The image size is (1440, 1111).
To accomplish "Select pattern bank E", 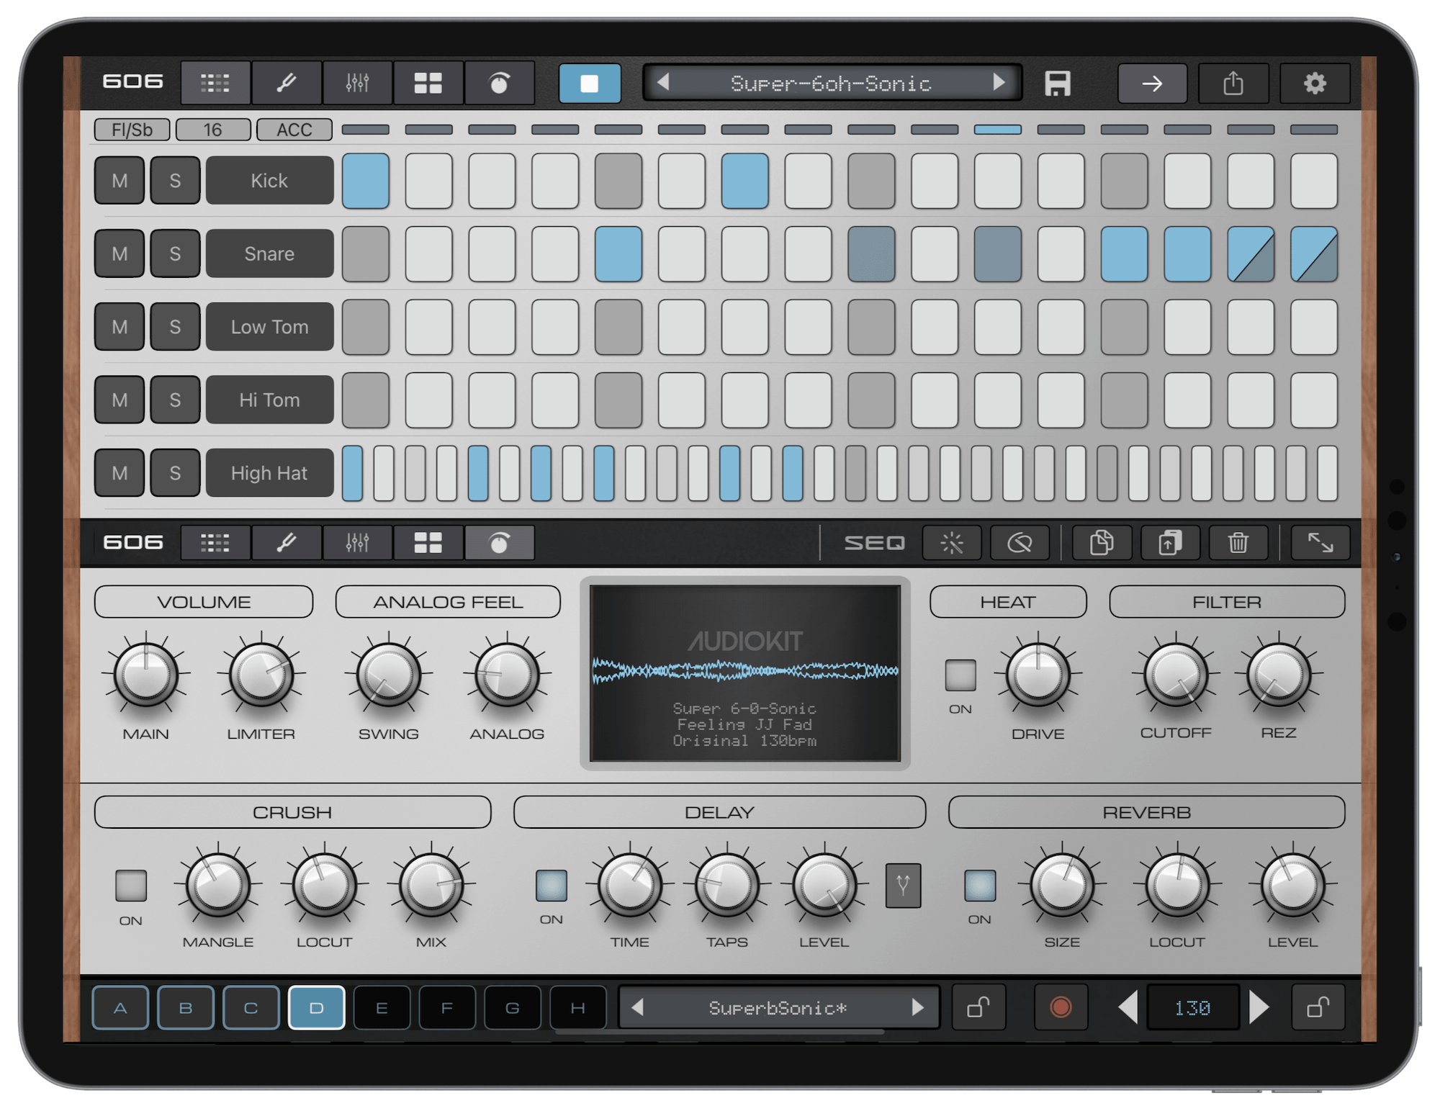I will pos(382,1007).
